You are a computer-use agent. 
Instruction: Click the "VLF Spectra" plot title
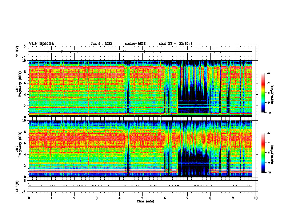pyautogui.click(x=41, y=44)
